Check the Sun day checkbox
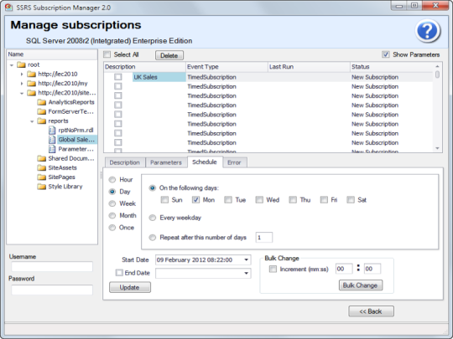The height and width of the screenshot is (339, 453). point(164,200)
